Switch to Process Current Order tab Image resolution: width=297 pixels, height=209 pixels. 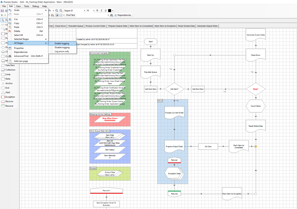coord(95,26)
